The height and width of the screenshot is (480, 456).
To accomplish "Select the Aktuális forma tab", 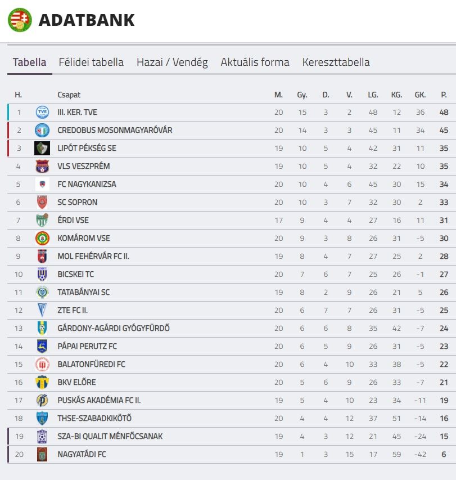I will (x=255, y=62).
